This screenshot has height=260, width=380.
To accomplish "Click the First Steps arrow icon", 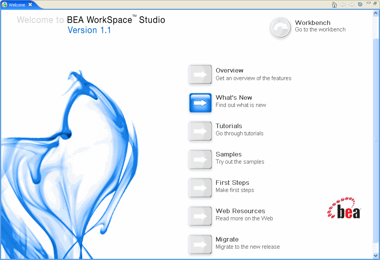I will 201,188.
